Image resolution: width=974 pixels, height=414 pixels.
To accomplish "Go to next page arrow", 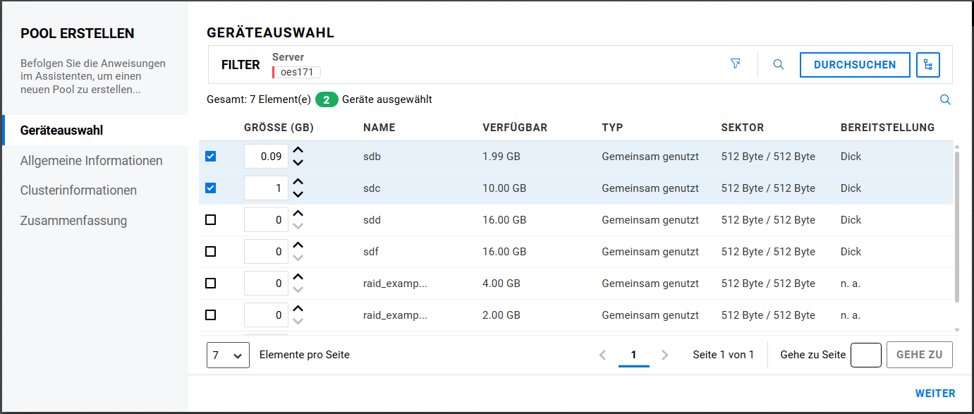I will click(665, 355).
